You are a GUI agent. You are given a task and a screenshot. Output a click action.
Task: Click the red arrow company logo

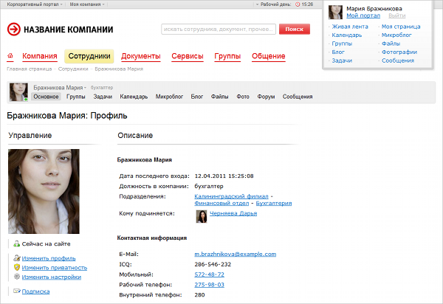click(x=14, y=29)
